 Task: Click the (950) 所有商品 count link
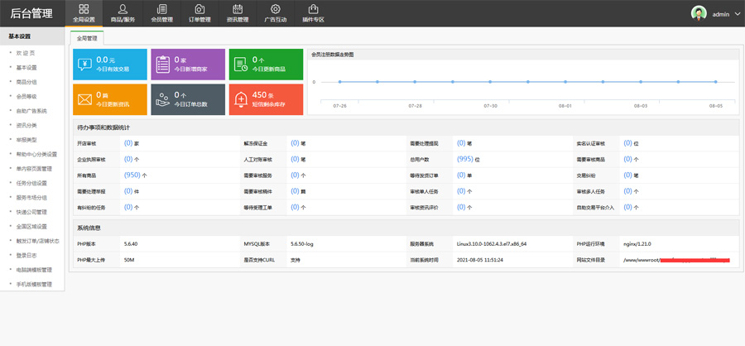pyautogui.click(x=132, y=175)
